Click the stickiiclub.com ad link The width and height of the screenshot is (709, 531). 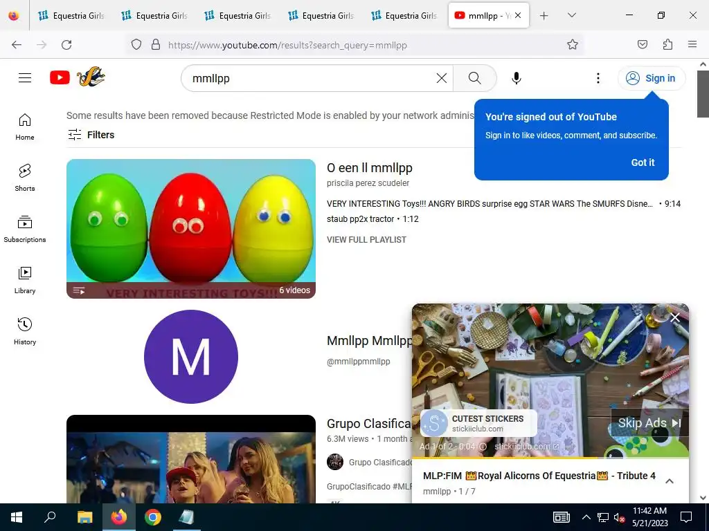[526, 447]
